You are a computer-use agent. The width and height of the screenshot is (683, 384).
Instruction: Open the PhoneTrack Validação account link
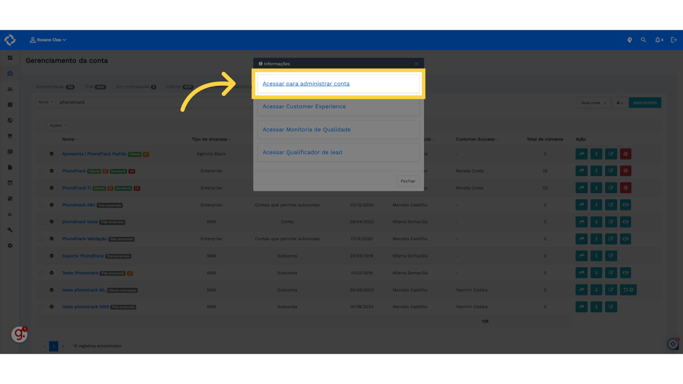pos(84,239)
